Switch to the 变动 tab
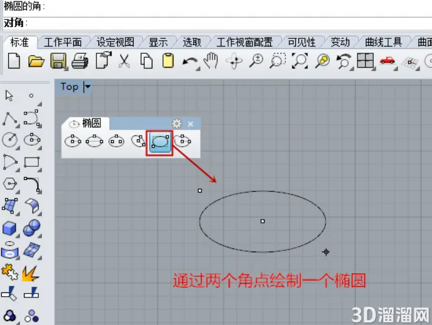 click(x=340, y=43)
